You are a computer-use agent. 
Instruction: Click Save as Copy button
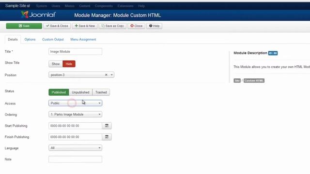pyautogui.click(x=112, y=26)
